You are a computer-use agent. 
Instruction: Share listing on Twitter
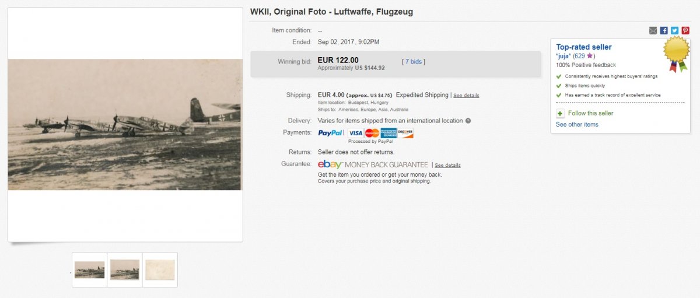[x=674, y=30]
